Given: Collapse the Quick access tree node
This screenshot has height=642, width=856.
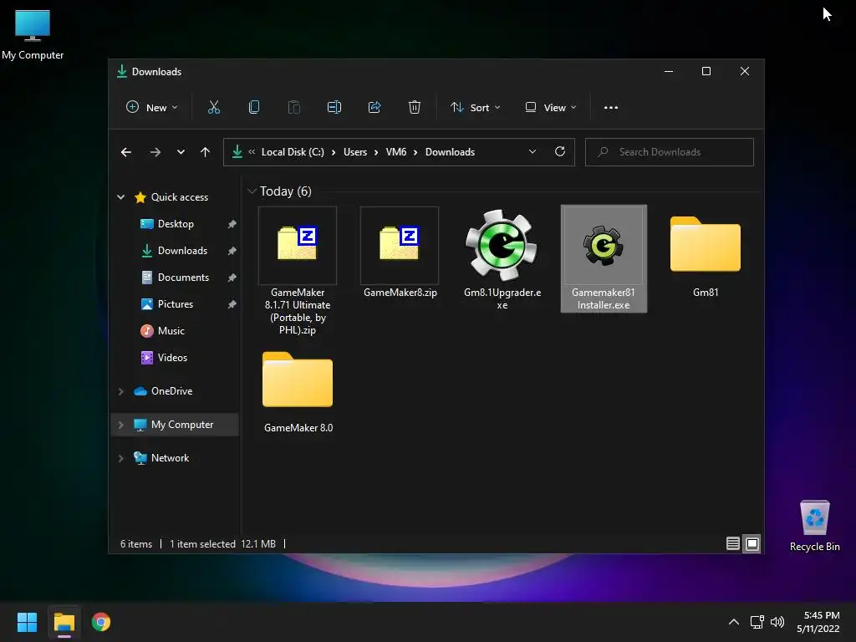Looking at the screenshot, I should [120, 197].
